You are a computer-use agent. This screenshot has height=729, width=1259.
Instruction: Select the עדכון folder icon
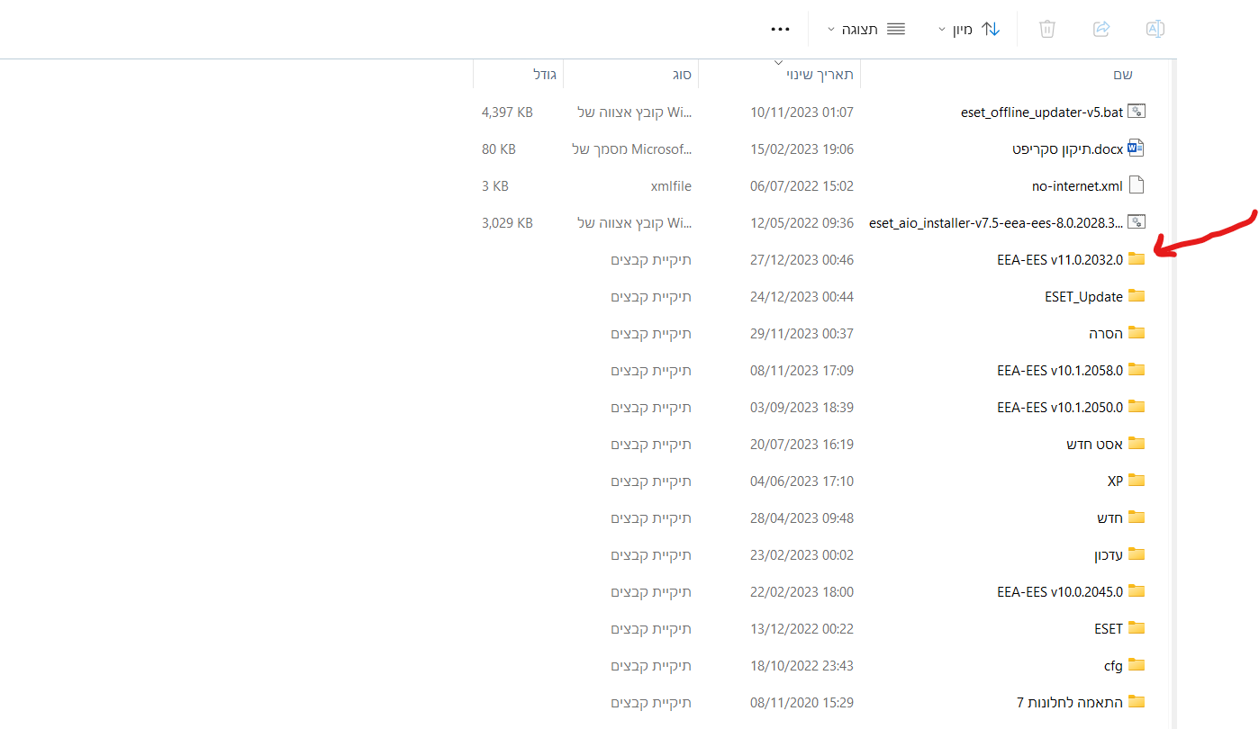click(1137, 554)
